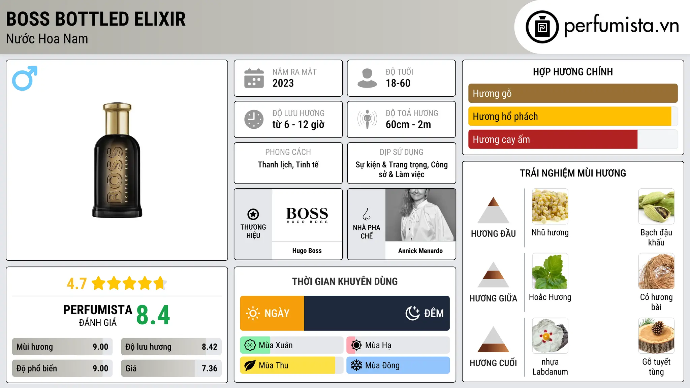This screenshot has height=388, width=690.
Task: Click the Nhũ hương note image
Action: pos(550,206)
